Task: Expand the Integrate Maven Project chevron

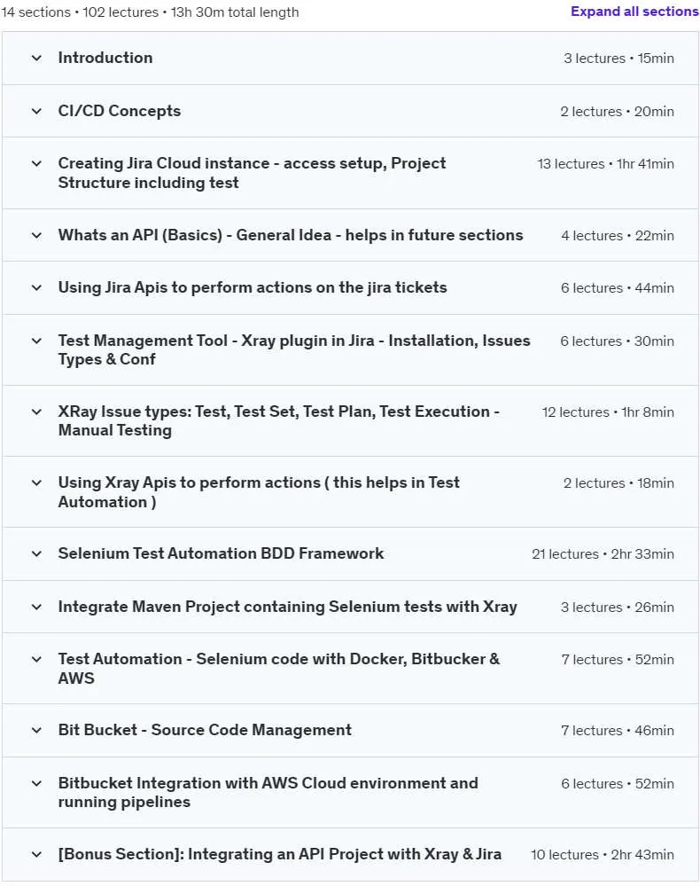Action: tap(36, 607)
